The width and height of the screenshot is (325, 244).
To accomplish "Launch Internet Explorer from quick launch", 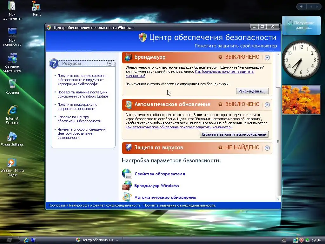I will point(27,240).
